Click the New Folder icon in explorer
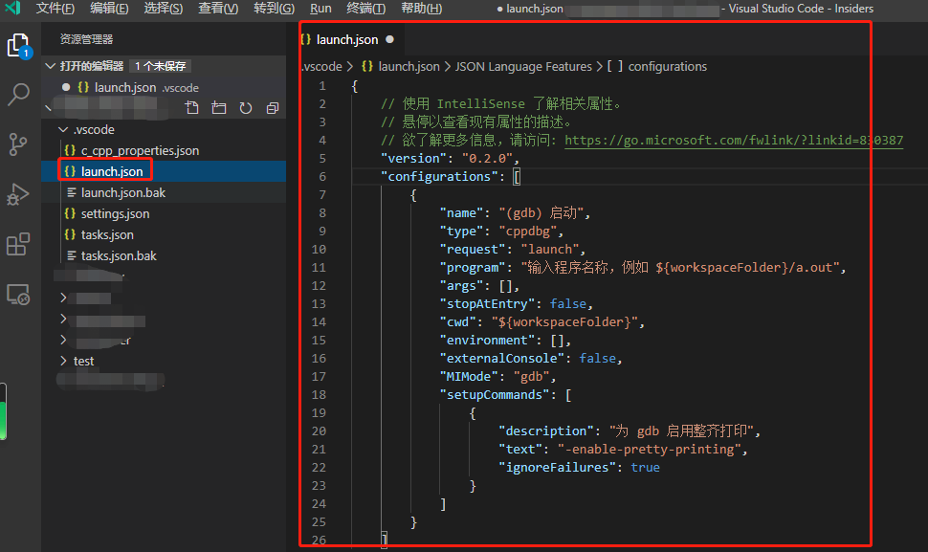Image resolution: width=928 pixels, height=552 pixels. coord(219,108)
